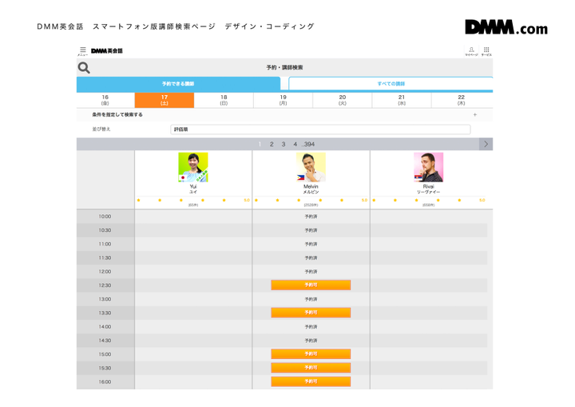
Task: Open teacher Rivai's profile photo
Action: pos(429,167)
